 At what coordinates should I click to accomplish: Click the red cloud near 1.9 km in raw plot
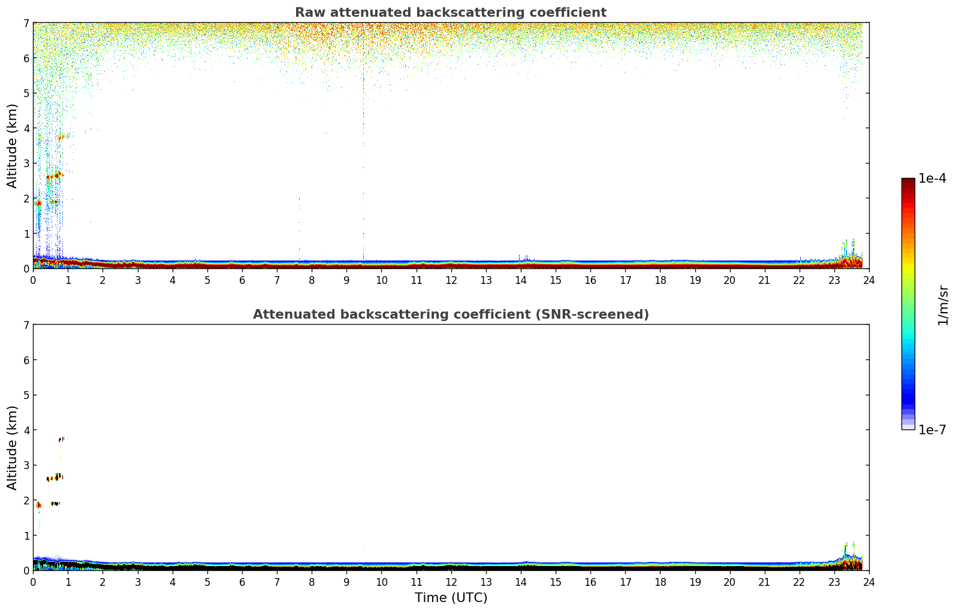(38, 203)
